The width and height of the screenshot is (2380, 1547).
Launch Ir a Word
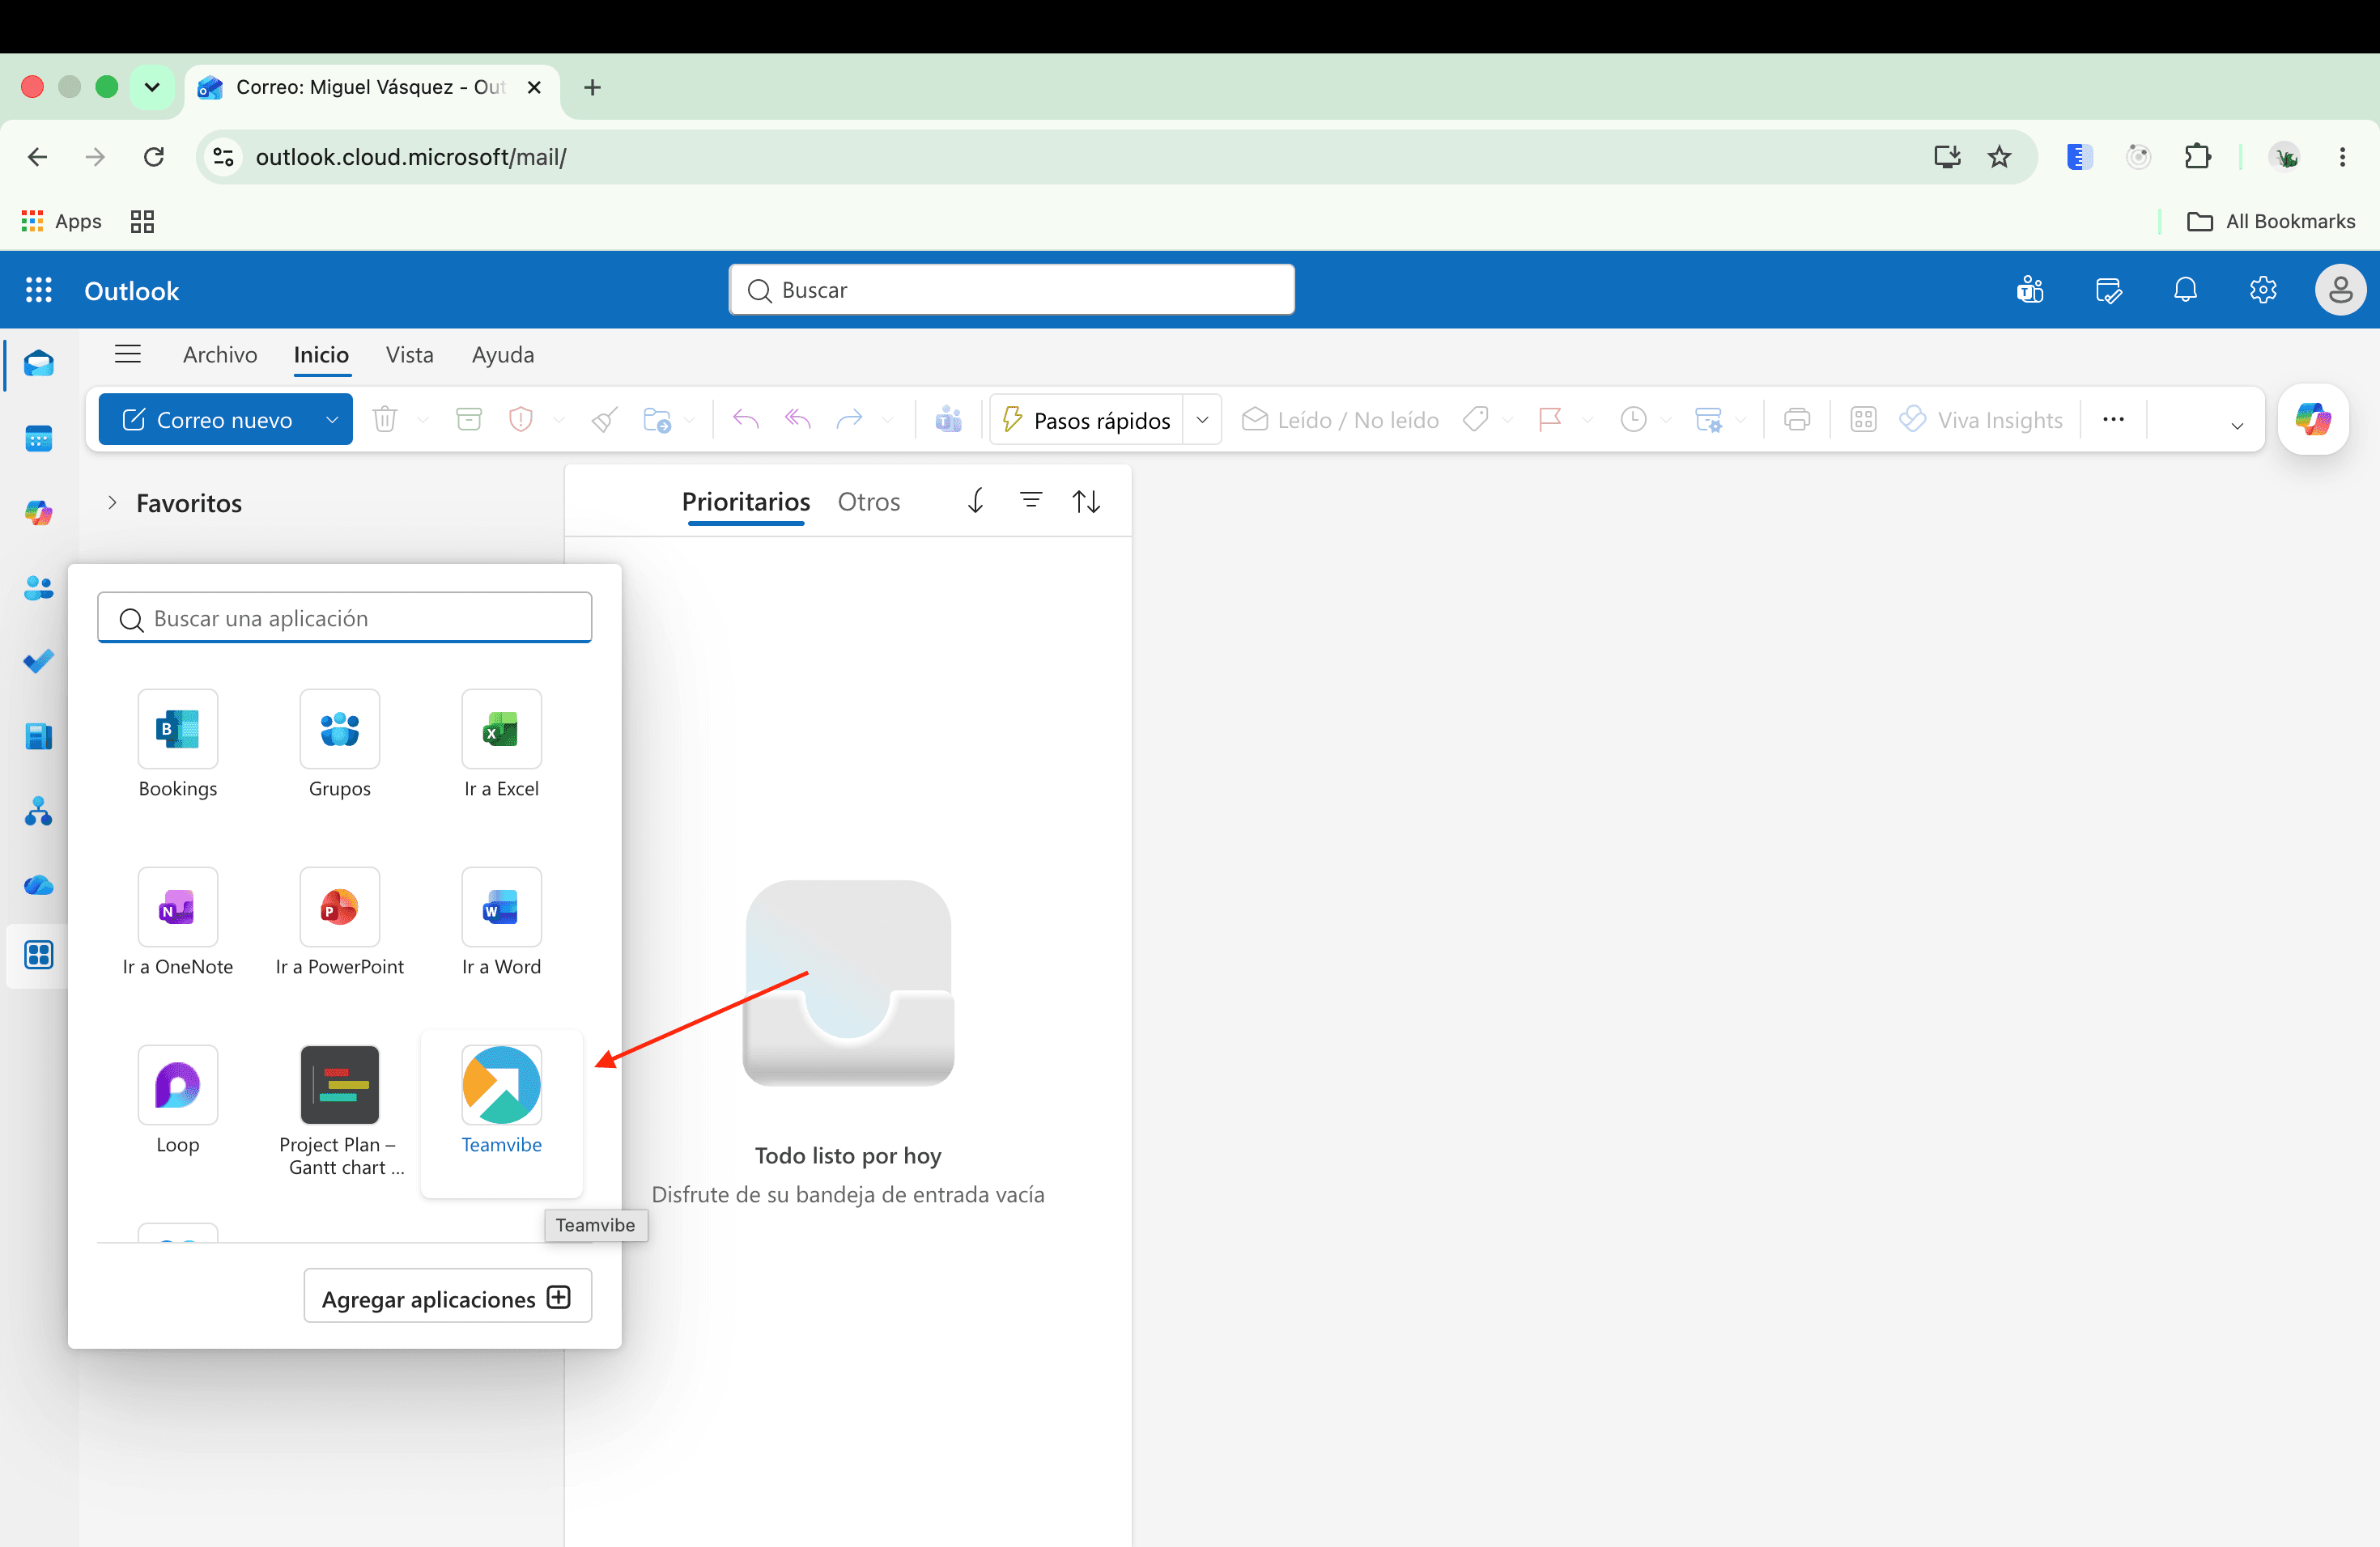point(501,922)
